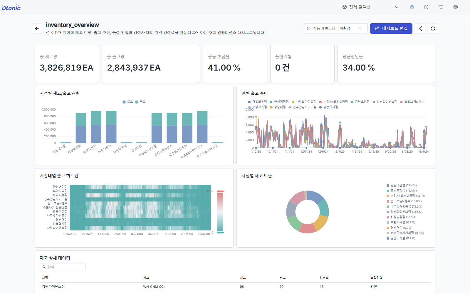Click the 평균할인율 34.00 % card
This screenshot has height=294, width=470.
pos(386,64)
